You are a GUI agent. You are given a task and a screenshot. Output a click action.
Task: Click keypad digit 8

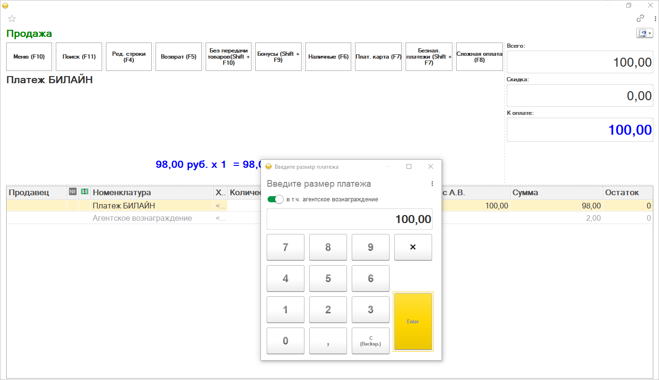click(328, 247)
